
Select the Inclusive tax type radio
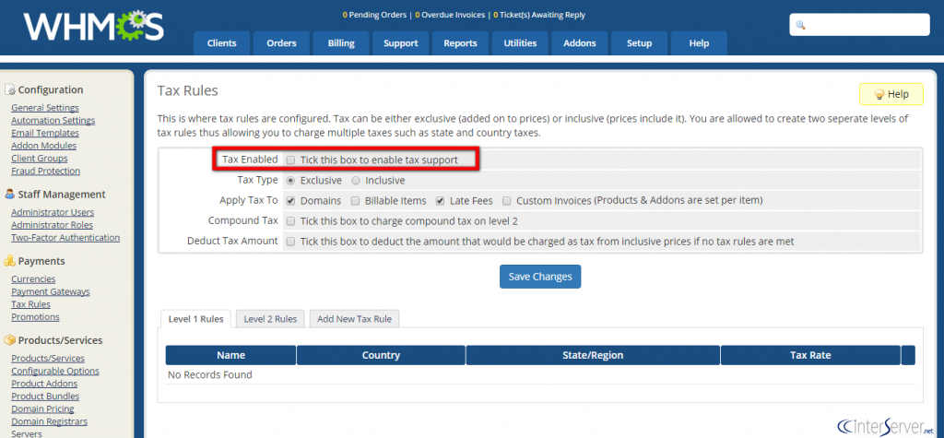[356, 180]
